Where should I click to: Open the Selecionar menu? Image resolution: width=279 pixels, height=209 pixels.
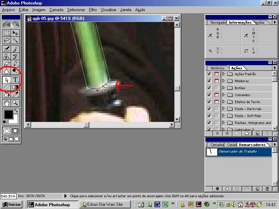[76, 10]
